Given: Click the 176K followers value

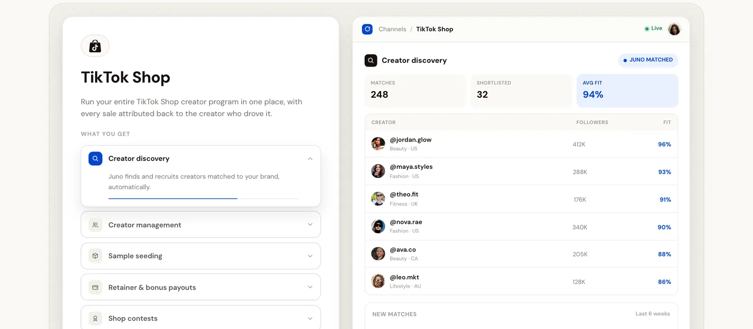Looking at the screenshot, I should pos(580,200).
